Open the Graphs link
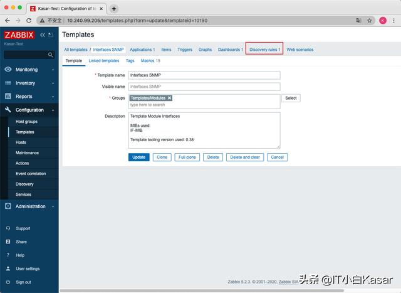Viewport: 401px width, 293px height. pyautogui.click(x=205, y=50)
